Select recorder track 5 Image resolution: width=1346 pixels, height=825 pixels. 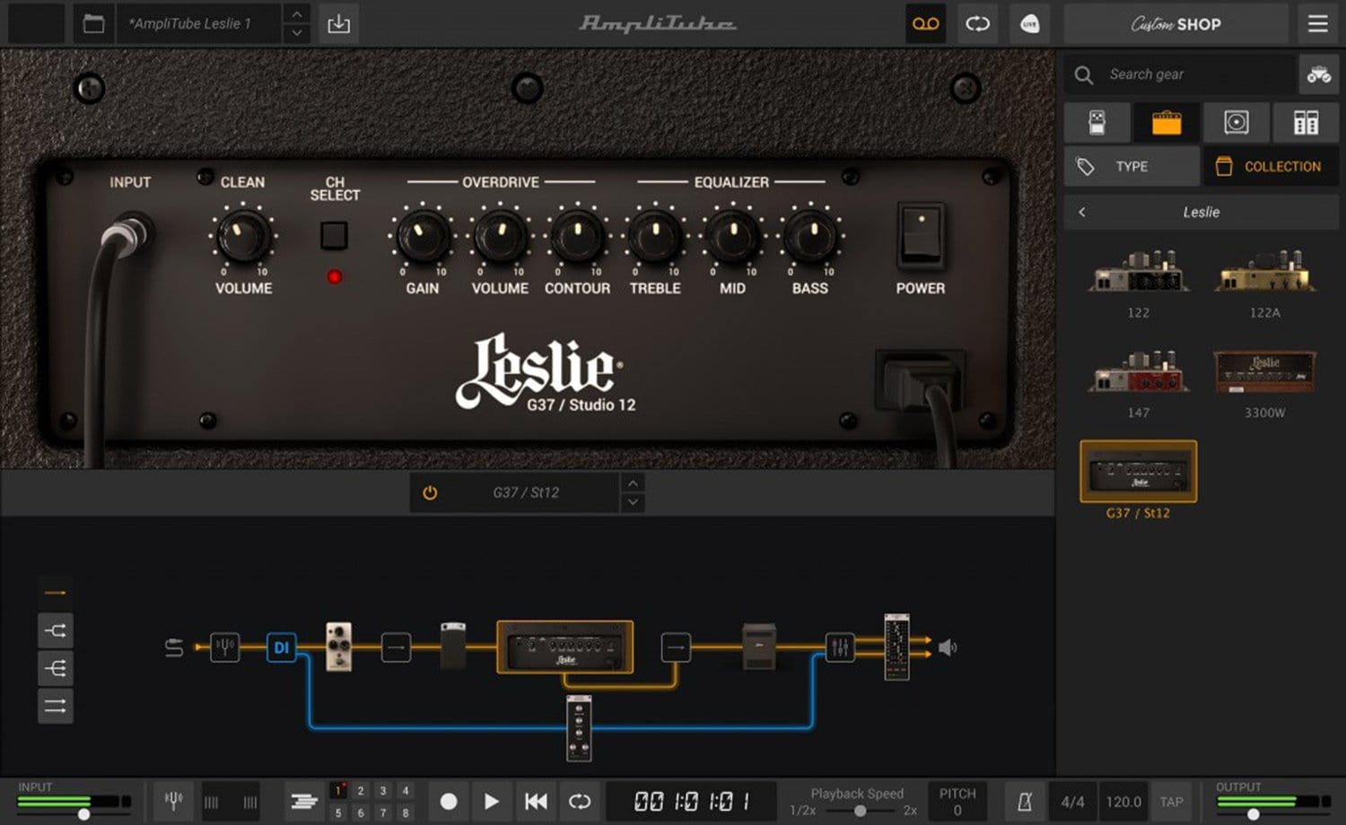click(x=338, y=812)
